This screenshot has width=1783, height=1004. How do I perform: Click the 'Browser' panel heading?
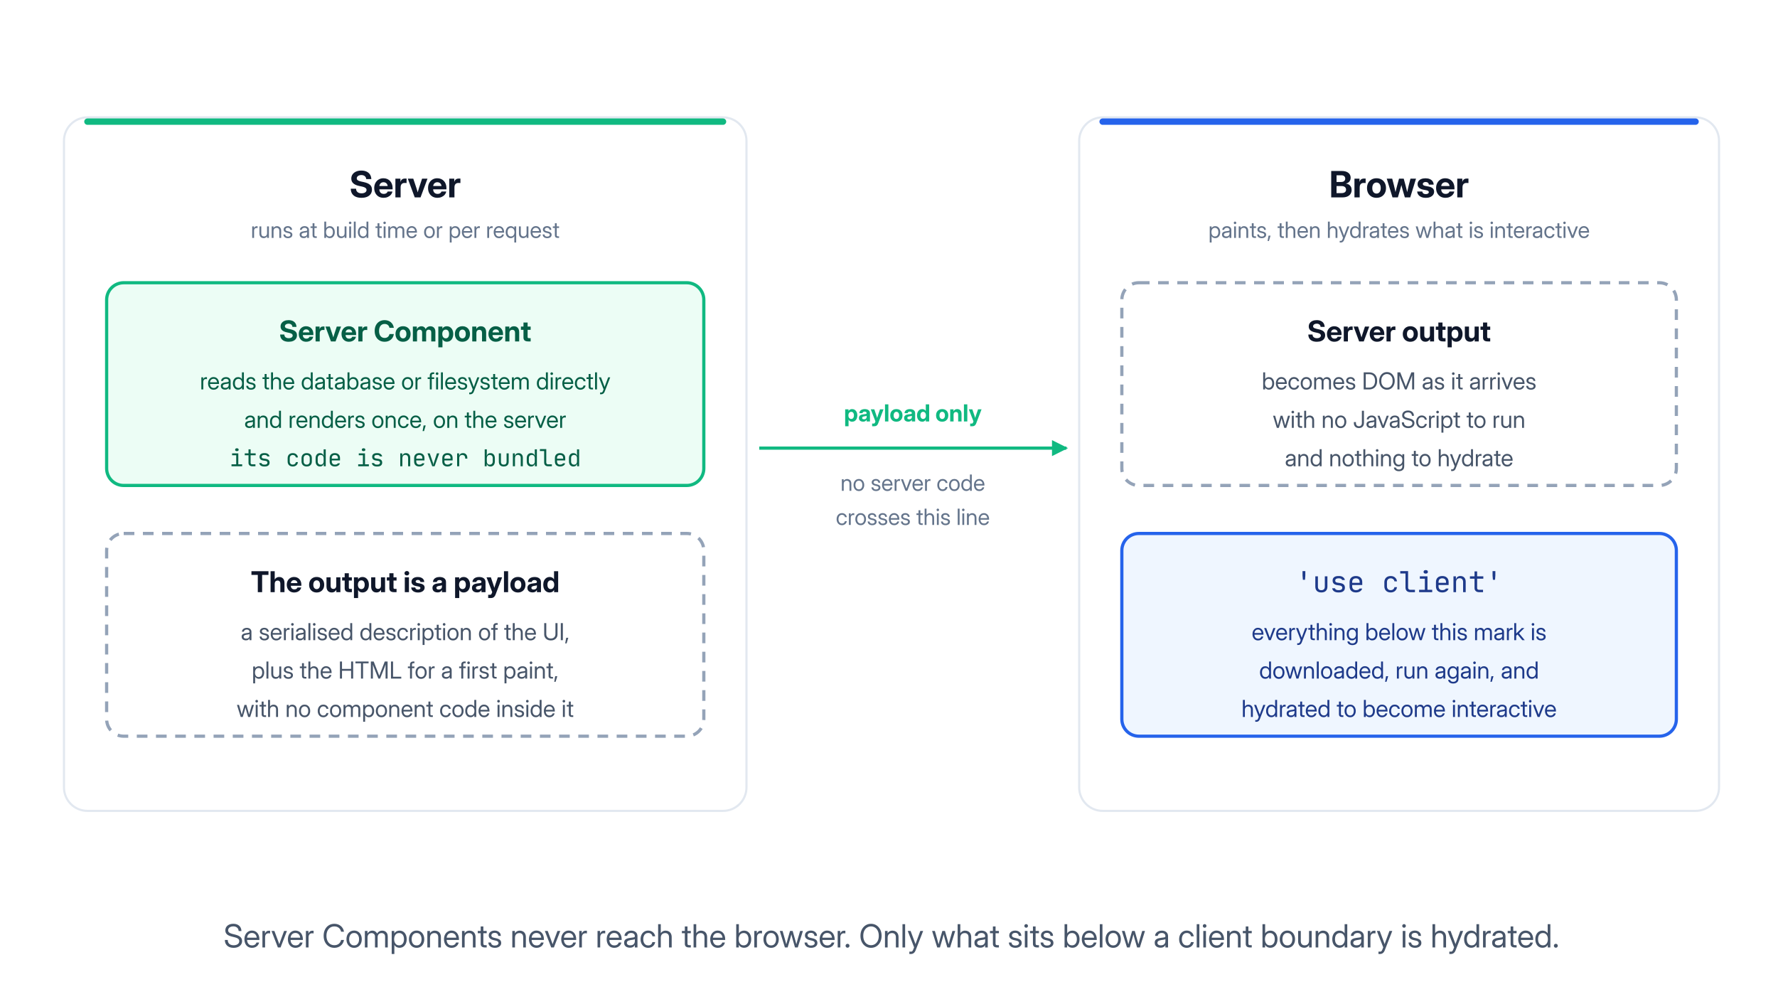point(1398,186)
